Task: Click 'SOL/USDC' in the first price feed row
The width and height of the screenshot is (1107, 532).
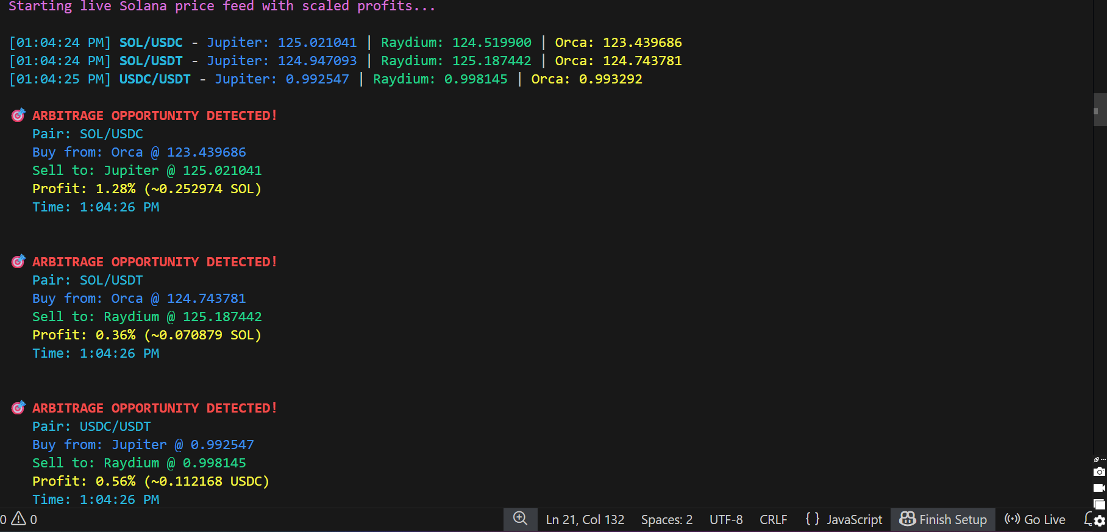Action: [151, 43]
